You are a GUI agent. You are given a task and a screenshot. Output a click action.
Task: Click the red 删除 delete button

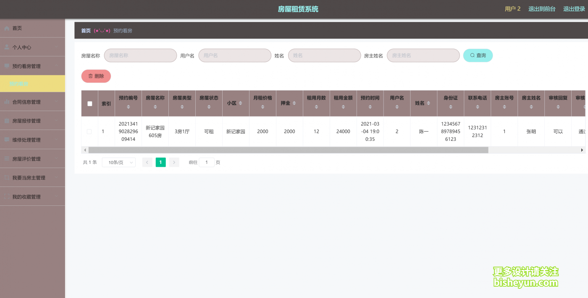pyautogui.click(x=96, y=76)
